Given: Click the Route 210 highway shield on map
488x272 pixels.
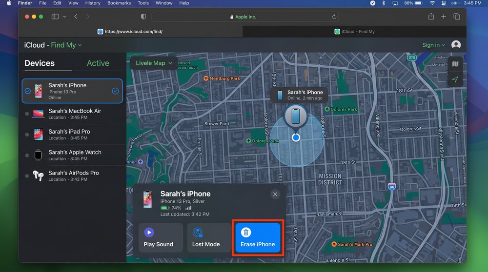Looking at the screenshot, I should pos(412,58).
